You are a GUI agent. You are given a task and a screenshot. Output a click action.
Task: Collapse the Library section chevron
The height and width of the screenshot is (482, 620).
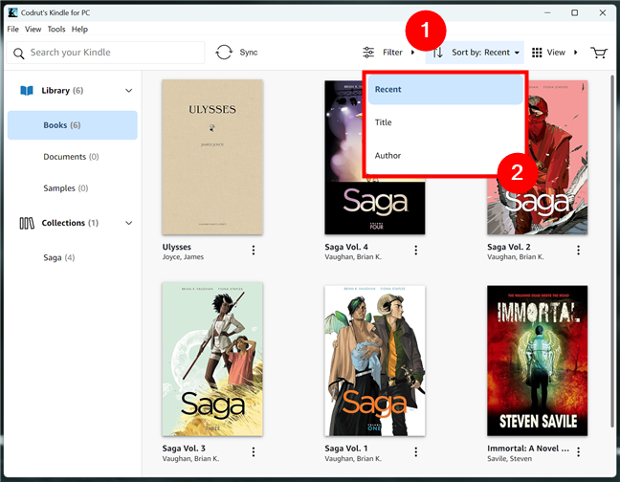pyautogui.click(x=129, y=91)
